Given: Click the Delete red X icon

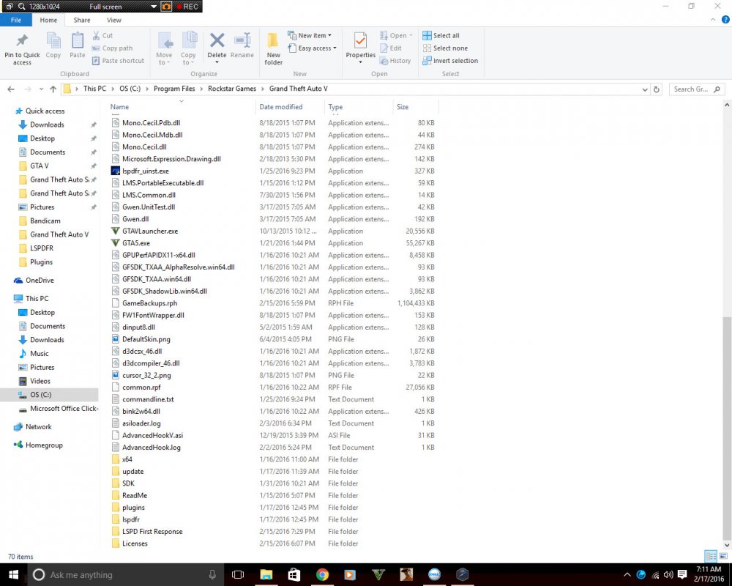Looking at the screenshot, I should click(217, 40).
